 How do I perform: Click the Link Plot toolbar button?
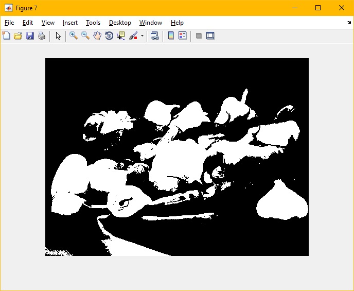pos(154,36)
